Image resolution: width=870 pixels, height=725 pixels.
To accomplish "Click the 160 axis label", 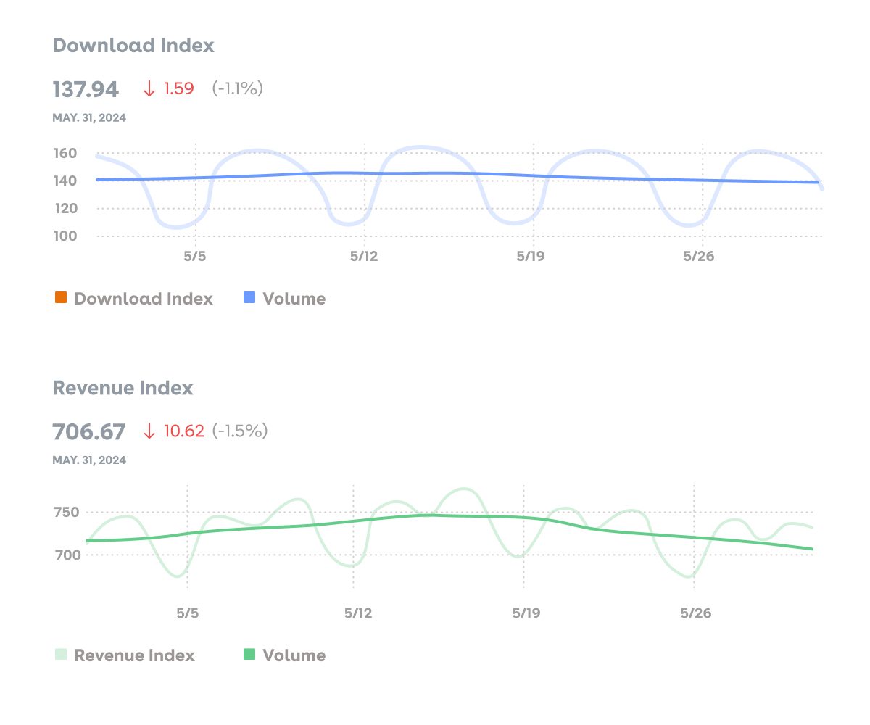I will coord(65,153).
